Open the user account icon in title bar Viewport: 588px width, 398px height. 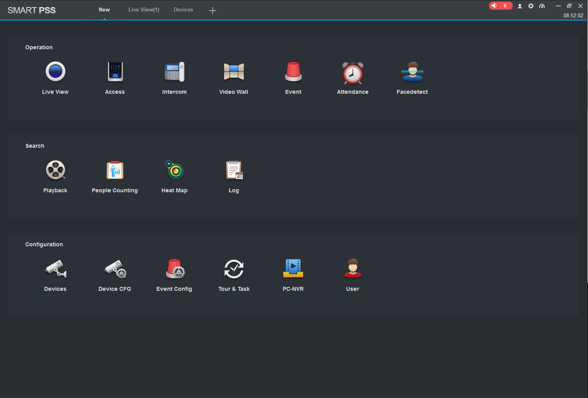pyautogui.click(x=520, y=6)
